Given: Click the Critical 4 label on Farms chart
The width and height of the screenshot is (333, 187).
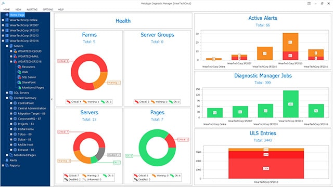Looking at the screenshot, I should [63, 61].
